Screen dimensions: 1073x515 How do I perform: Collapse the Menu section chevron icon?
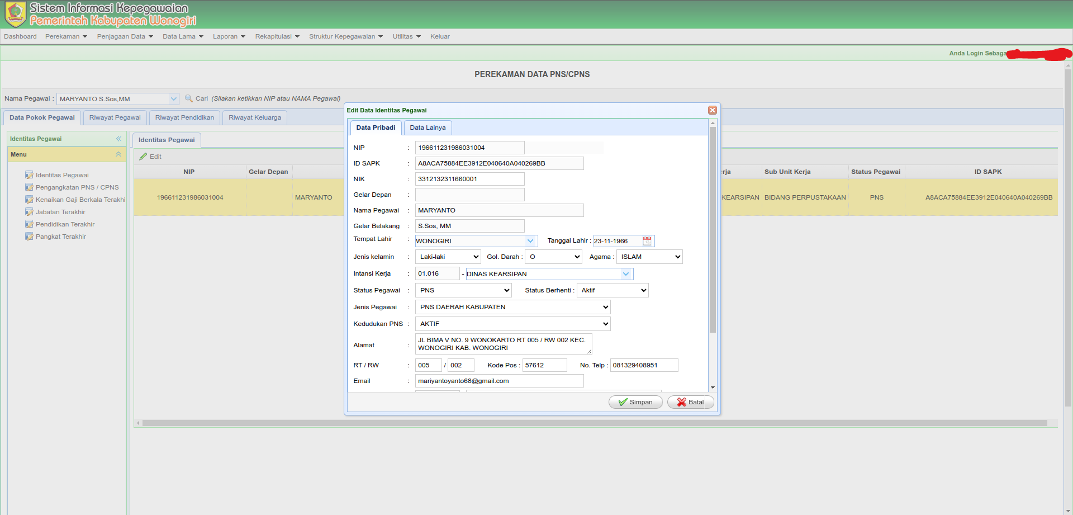pos(118,154)
